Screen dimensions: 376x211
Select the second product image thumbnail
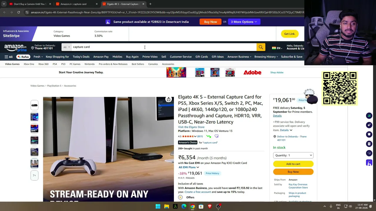tap(34, 117)
